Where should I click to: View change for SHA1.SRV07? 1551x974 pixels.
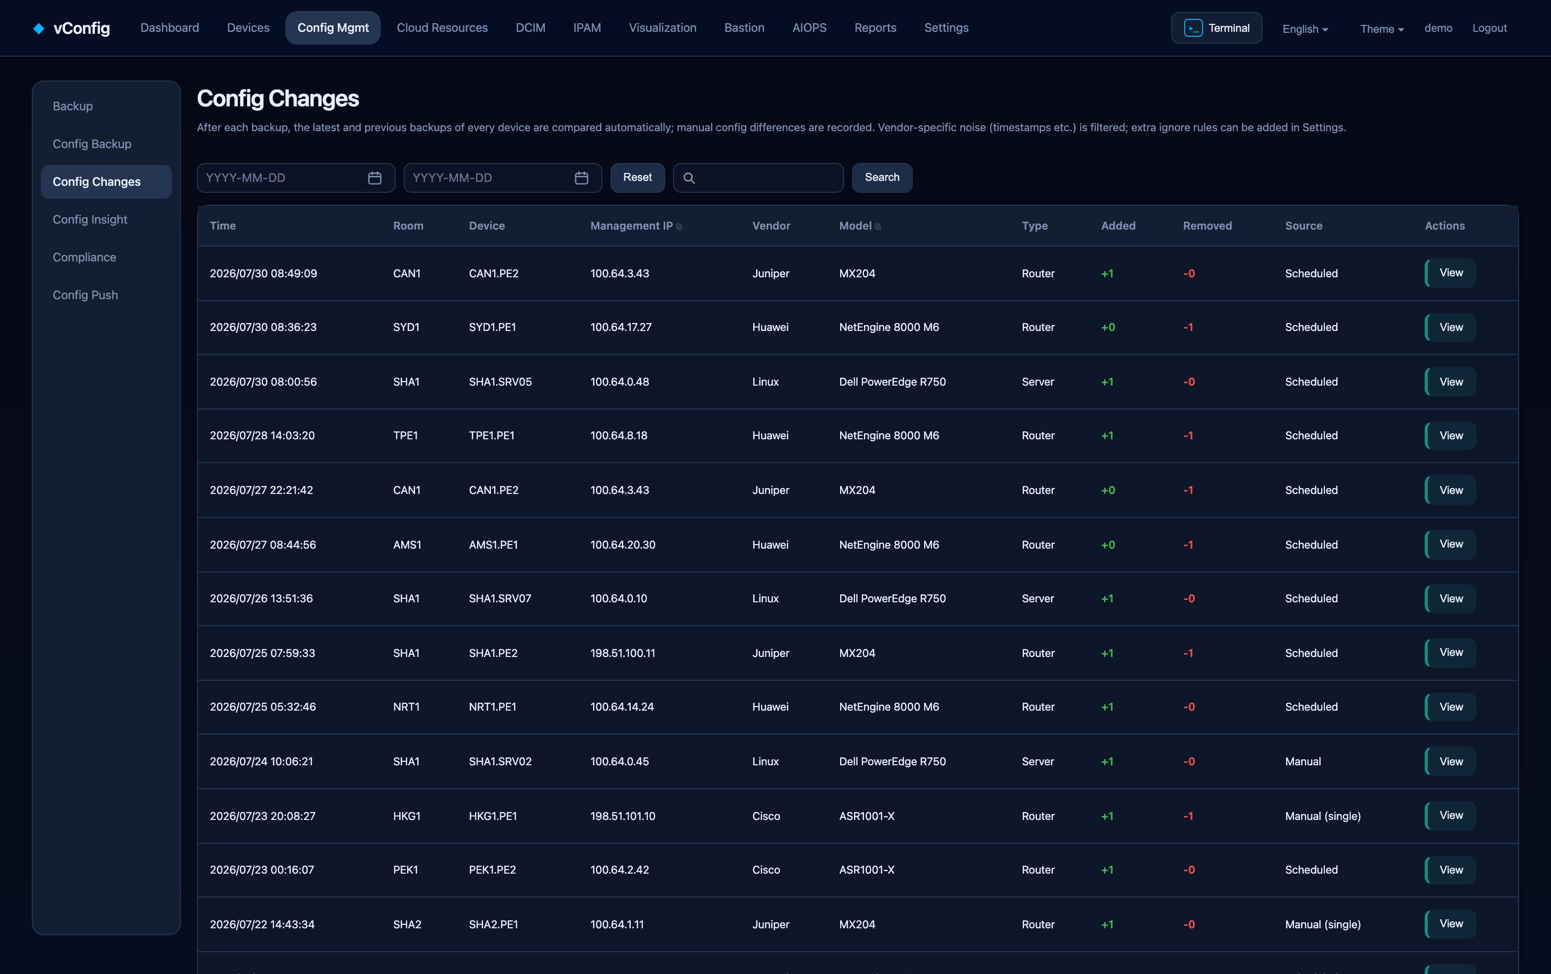[x=1450, y=599]
